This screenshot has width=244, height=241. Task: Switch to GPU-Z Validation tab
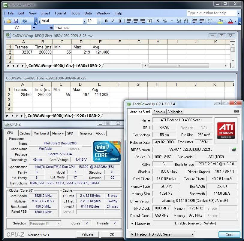(175, 112)
